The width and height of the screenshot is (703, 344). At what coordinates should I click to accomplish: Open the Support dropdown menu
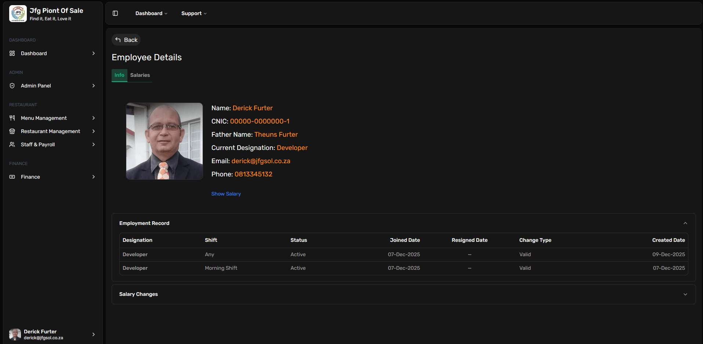pos(193,13)
